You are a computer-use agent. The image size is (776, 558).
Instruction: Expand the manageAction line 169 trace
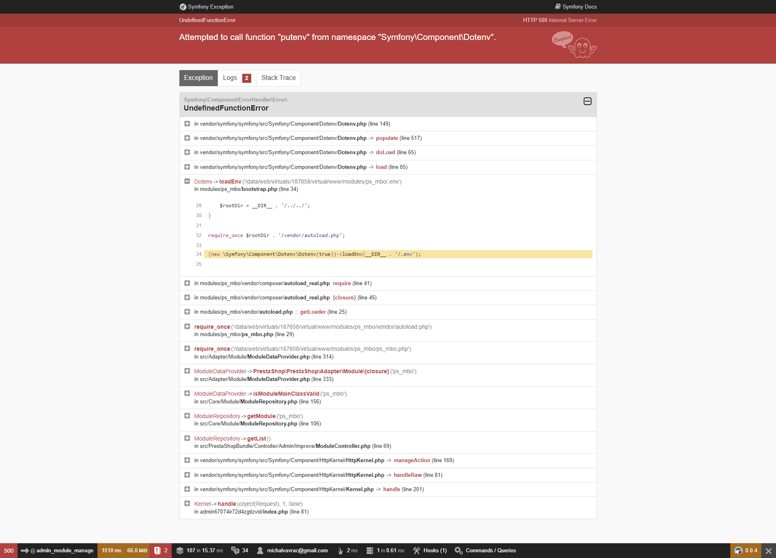pos(187,460)
